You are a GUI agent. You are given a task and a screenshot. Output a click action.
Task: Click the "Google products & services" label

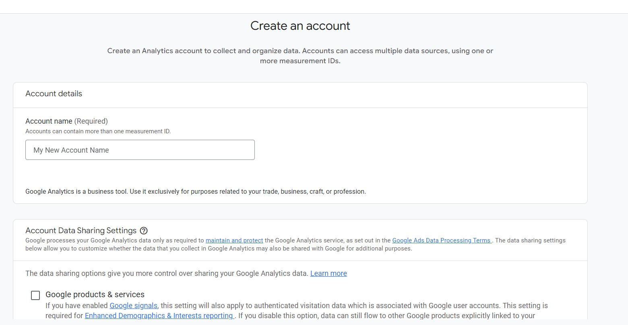pos(95,294)
